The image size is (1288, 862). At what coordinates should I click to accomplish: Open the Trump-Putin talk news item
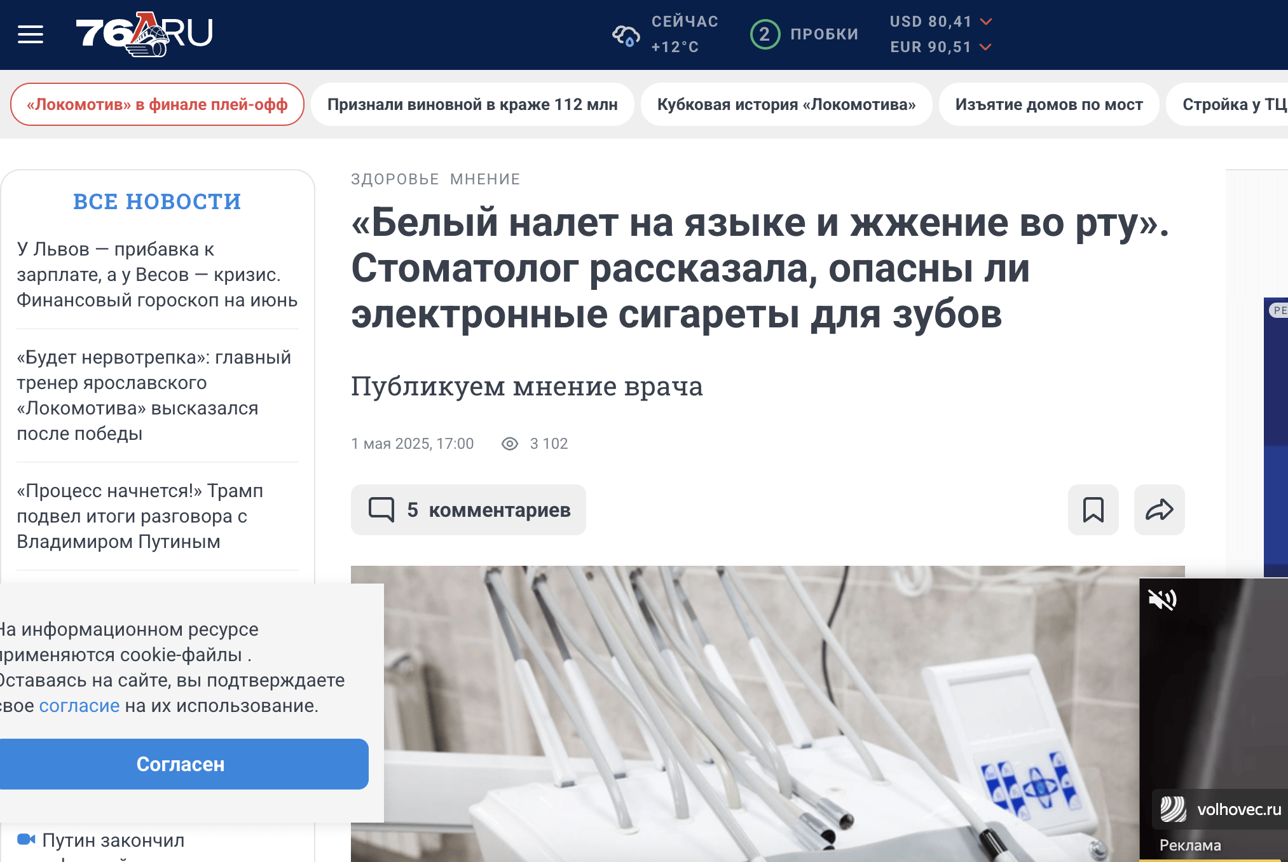140,516
